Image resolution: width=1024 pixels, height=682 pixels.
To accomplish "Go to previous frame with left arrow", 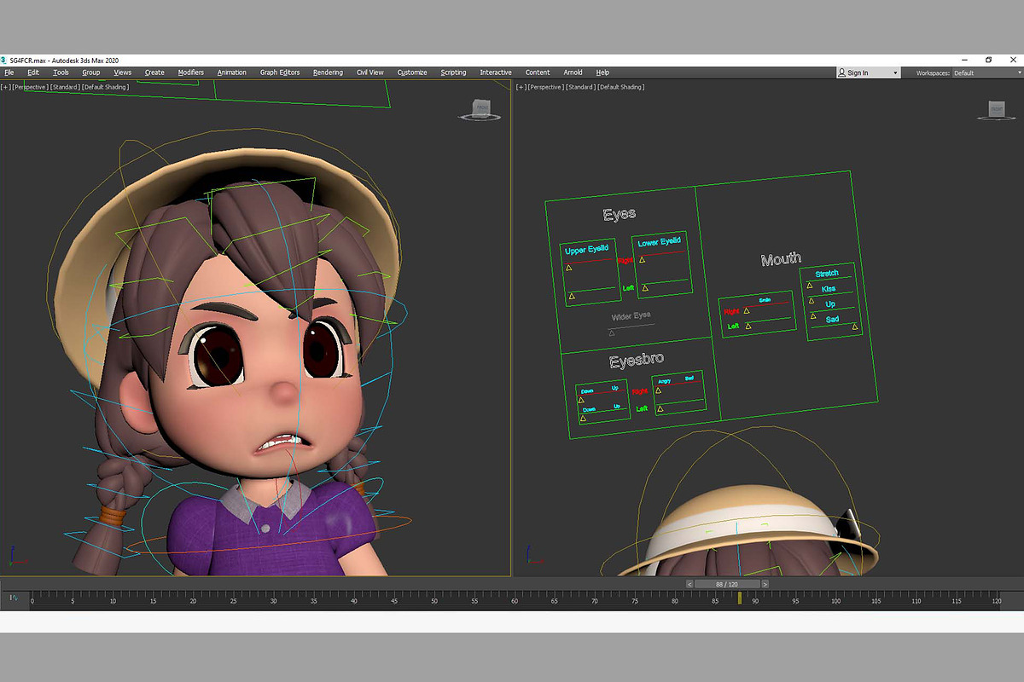I will pyautogui.click(x=689, y=584).
